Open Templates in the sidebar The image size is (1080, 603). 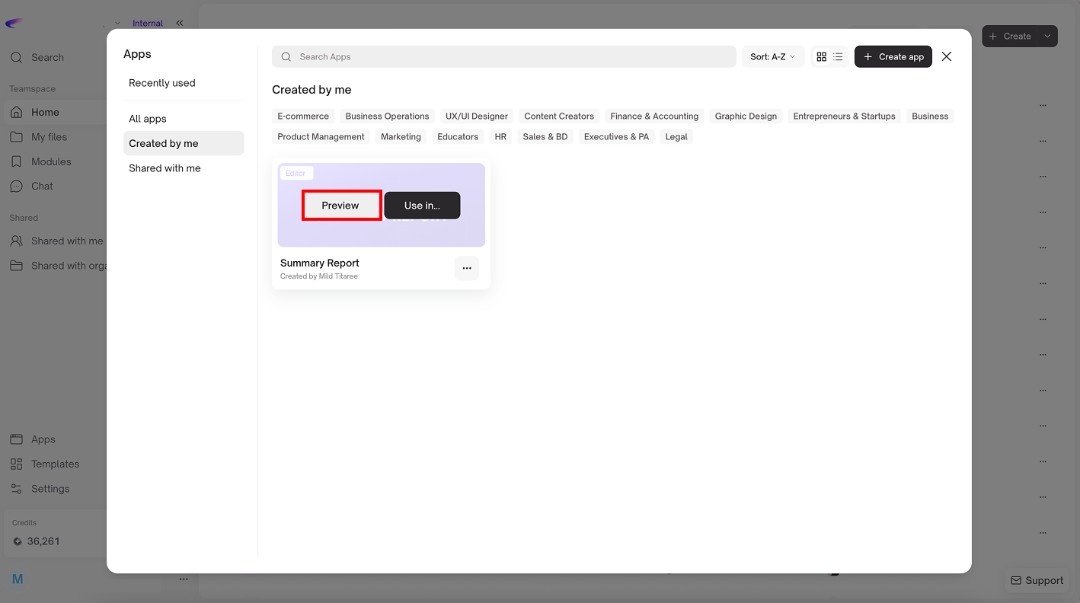[x=55, y=464]
